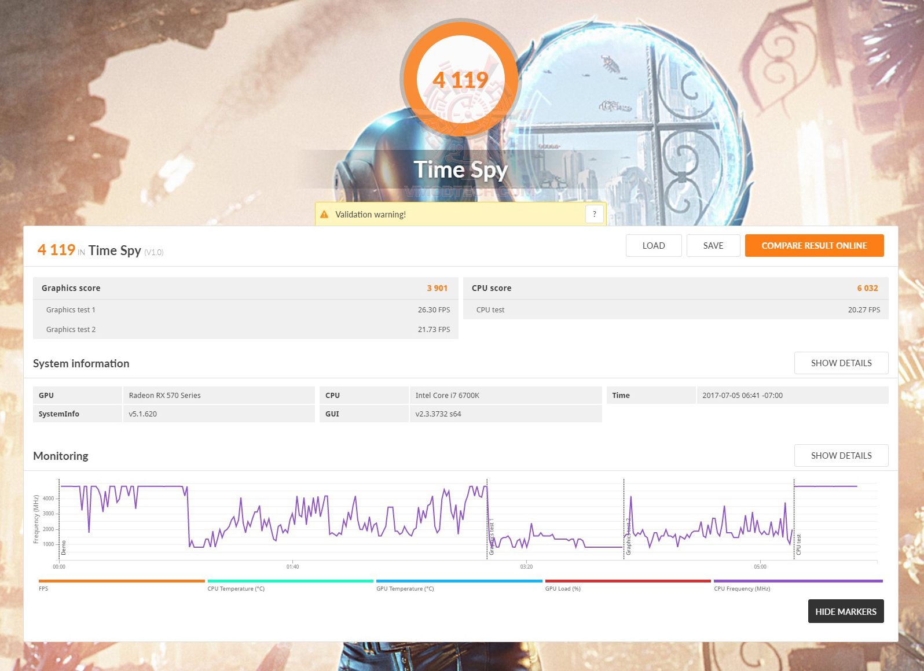Click the Monitoring heading
924x671 pixels.
(x=61, y=456)
